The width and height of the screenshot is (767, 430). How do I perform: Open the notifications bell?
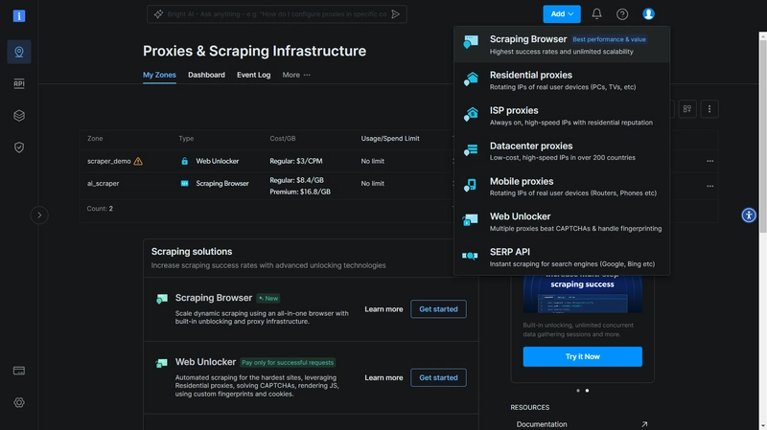[596, 14]
